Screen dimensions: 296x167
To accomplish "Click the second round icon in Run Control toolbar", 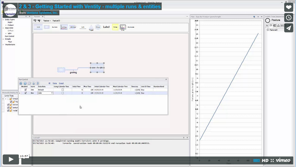I will [x=25, y=83].
